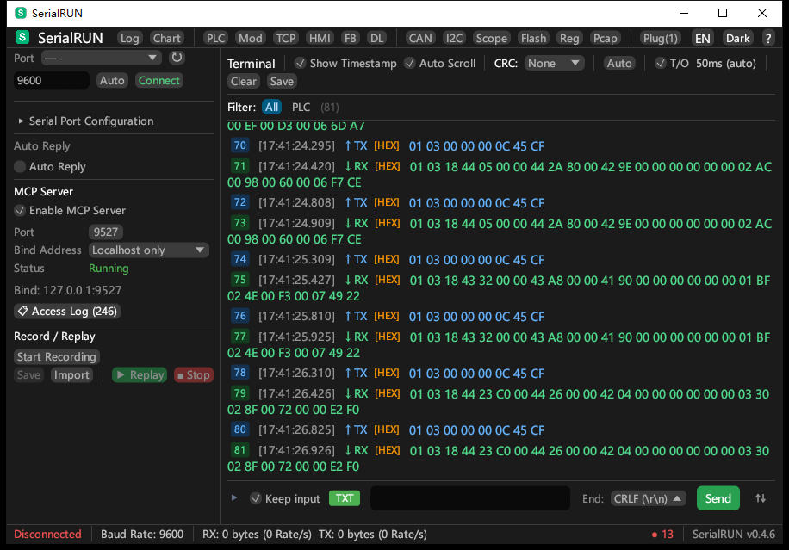The width and height of the screenshot is (789, 550).
Task: Expand Serial Port Configuration section
Action: point(85,121)
